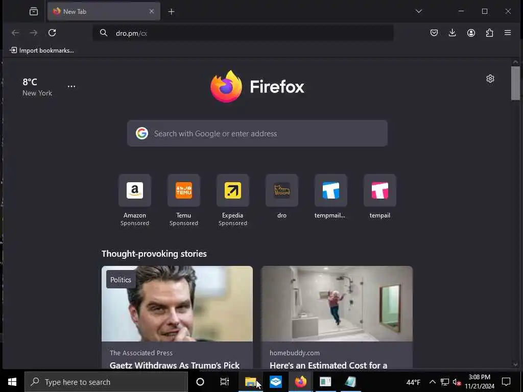Screen dimensions: 523x392
Task: Click scrollbar up arrow
Action: (x=515, y=62)
